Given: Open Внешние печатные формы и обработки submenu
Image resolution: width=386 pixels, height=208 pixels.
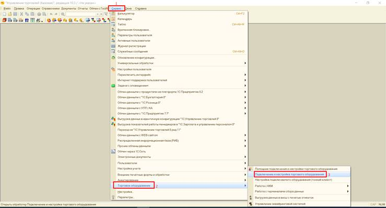Looking at the screenshot, I should 179,175.
